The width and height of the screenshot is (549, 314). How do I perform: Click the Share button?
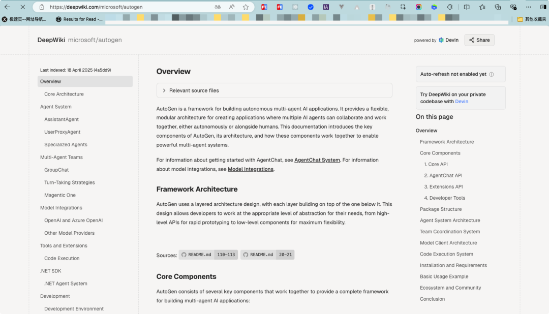[479, 40]
